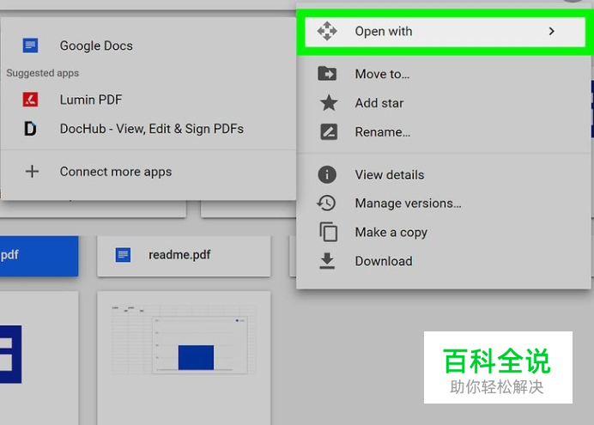Open file with Google Docs
594x425 pixels.
coord(148,46)
